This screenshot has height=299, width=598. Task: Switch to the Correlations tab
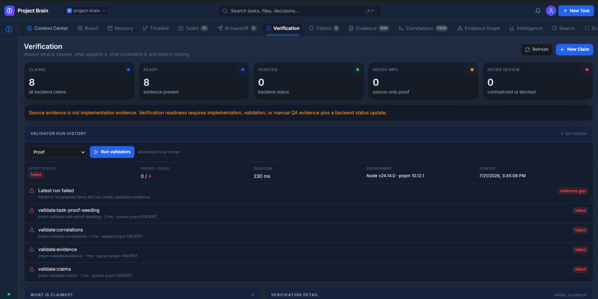(x=423, y=28)
